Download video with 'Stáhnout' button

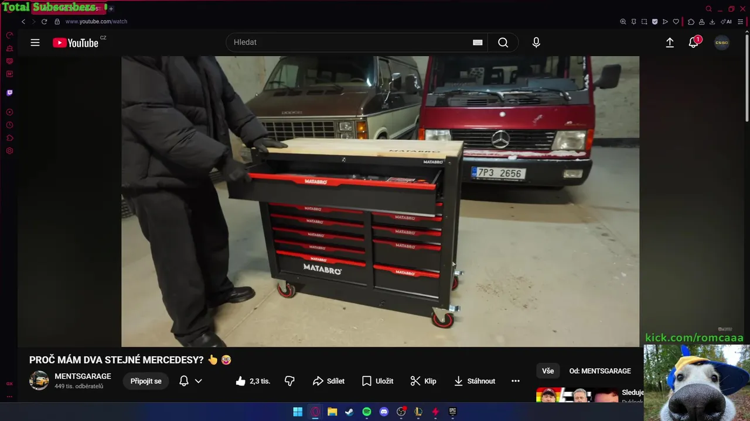point(475,381)
